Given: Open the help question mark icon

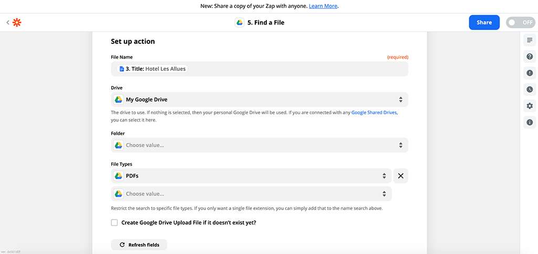Looking at the screenshot, I should 529,57.
